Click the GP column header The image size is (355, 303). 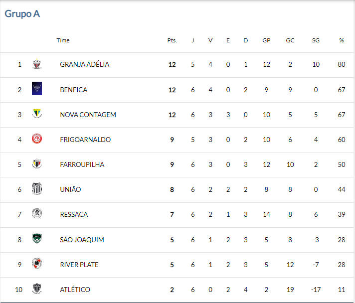266,40
